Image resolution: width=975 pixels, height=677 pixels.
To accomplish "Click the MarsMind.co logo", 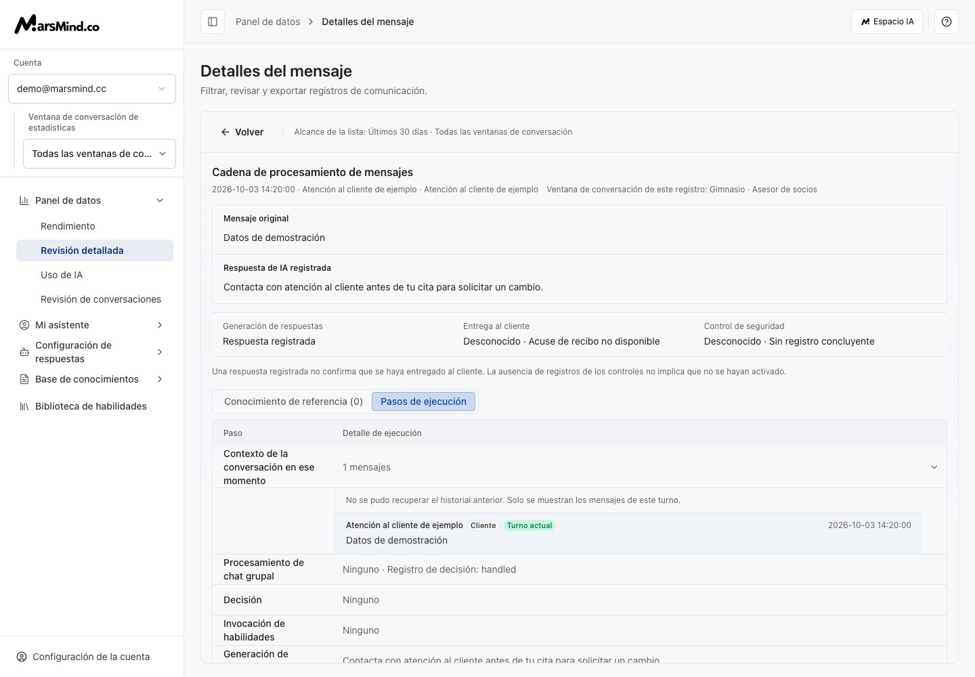I will coord(57,24).
